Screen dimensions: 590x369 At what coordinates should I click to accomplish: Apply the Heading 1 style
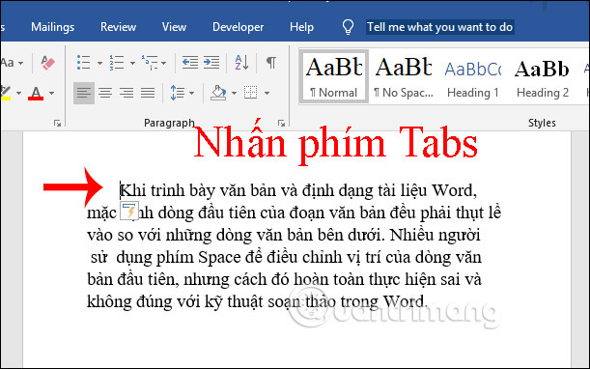click(472, 77)
